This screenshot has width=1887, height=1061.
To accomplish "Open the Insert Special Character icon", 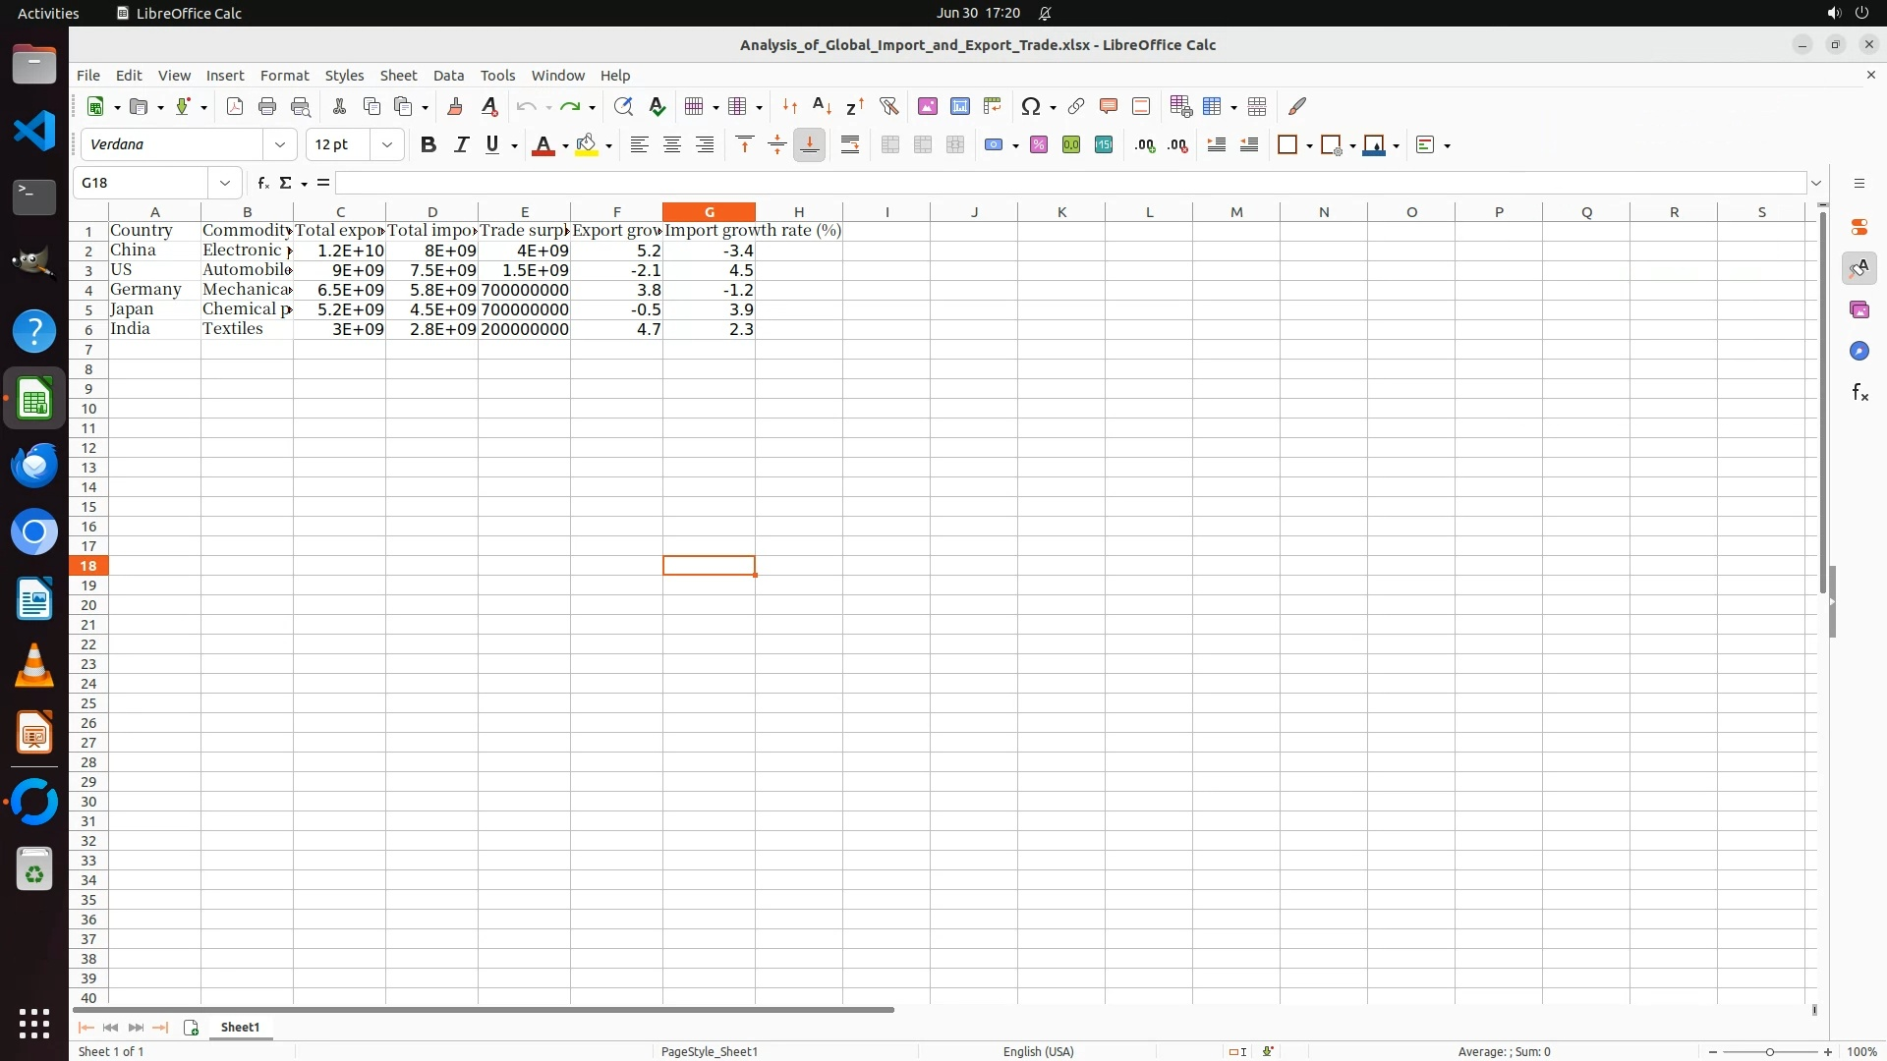I will click(1030, 106).
